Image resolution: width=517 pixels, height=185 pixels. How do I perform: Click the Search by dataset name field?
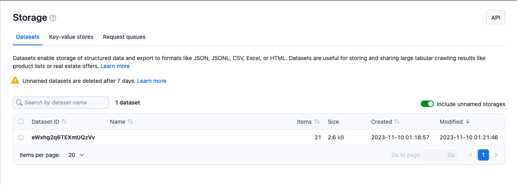coord(64,103)
